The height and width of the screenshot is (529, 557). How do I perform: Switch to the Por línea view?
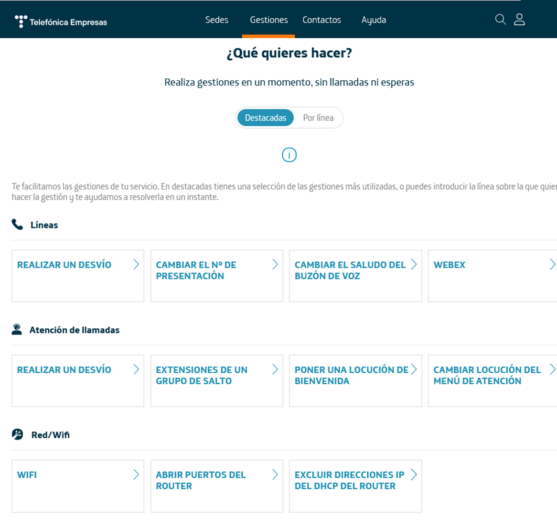318,118
